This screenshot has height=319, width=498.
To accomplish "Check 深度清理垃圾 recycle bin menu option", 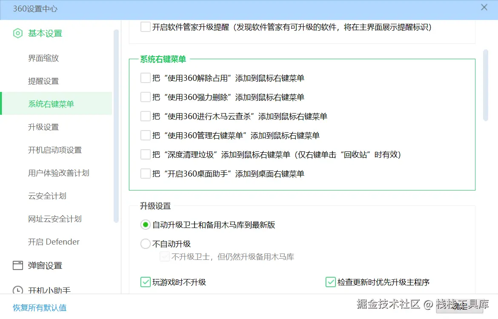I will point(146,154).
